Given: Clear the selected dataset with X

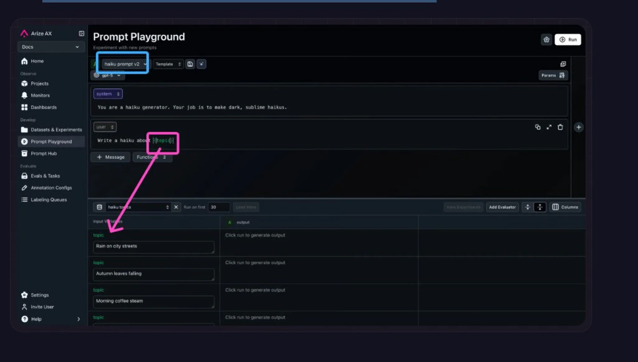Looking at the screenshot, I should (x=176, y=207).
